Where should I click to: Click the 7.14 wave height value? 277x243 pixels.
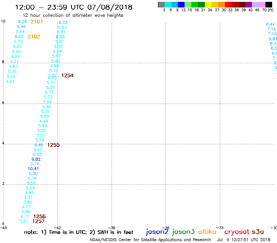pos(271,29)
